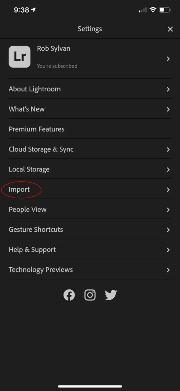Select Premium Features entry

90,129
